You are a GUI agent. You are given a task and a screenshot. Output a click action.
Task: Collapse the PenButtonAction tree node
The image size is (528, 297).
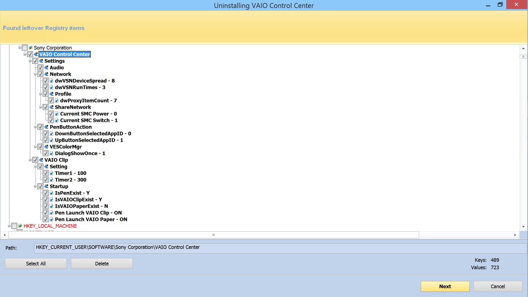click(x=35, y=127)
